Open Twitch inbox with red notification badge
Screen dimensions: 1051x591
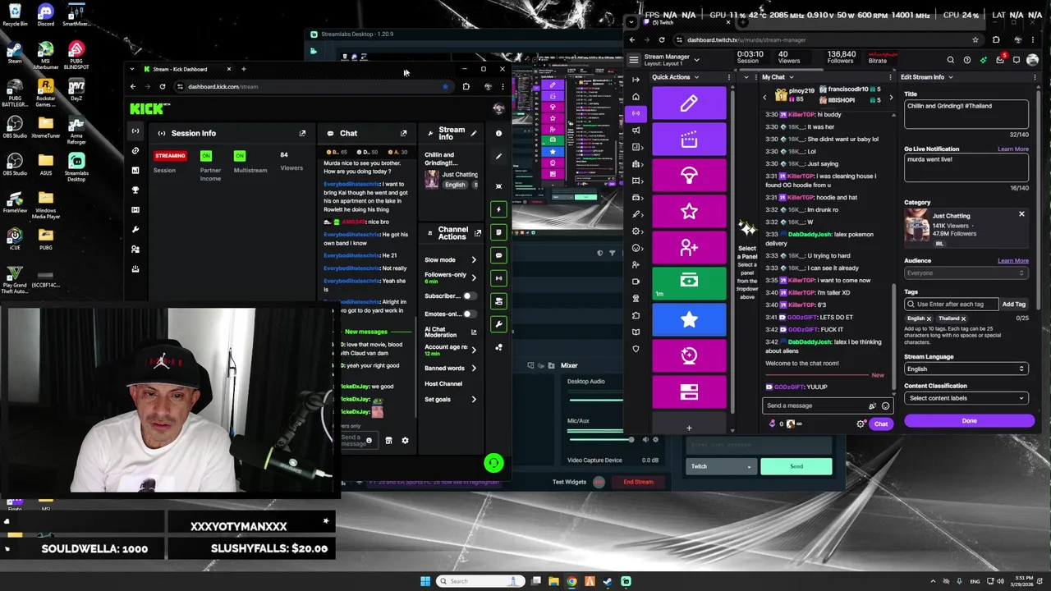click(x=999, y=60)
